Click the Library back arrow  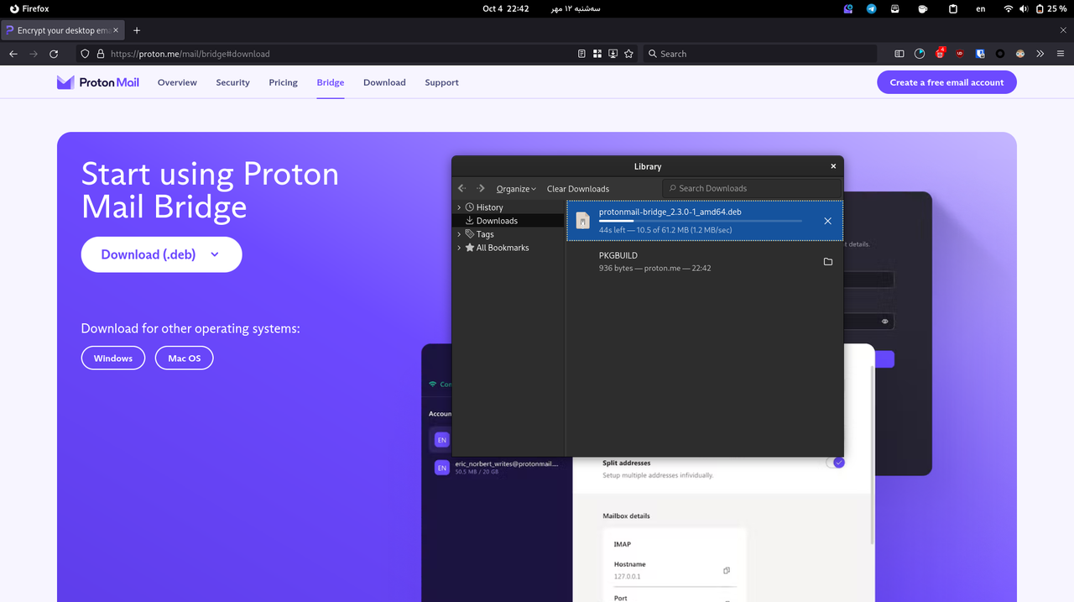462,189
